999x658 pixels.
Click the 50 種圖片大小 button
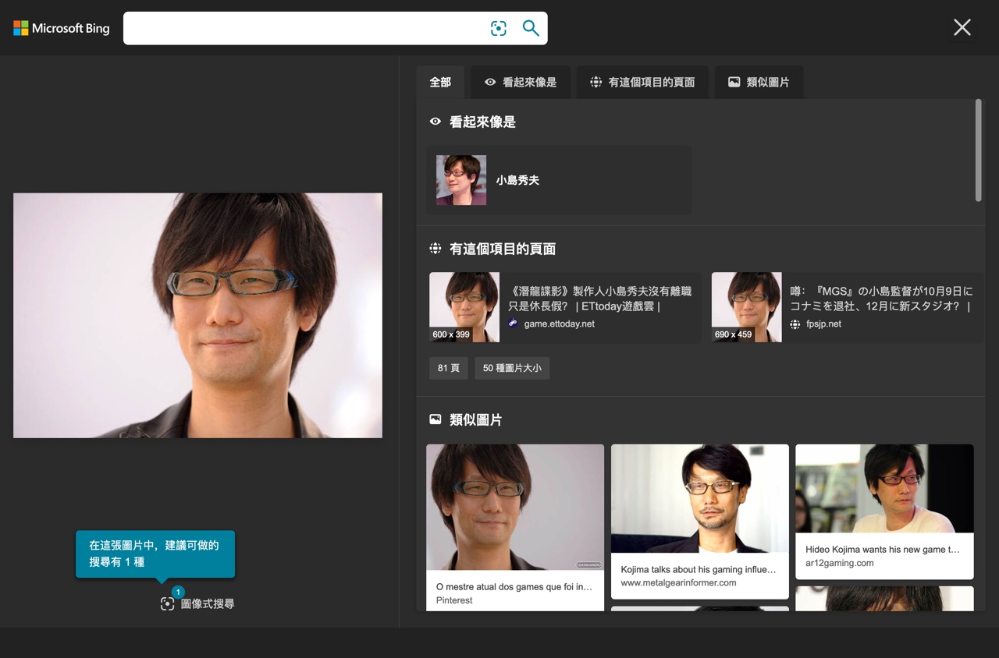tap(512, 368)
